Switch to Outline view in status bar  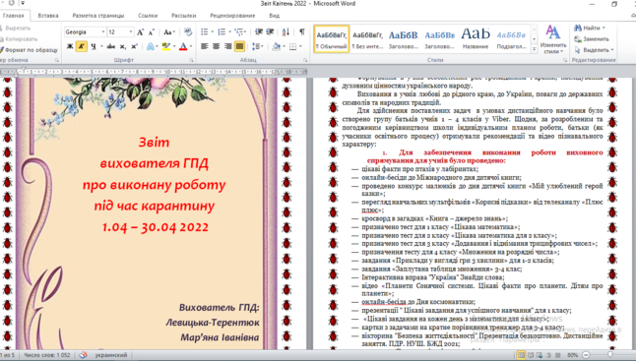point(548,355)
